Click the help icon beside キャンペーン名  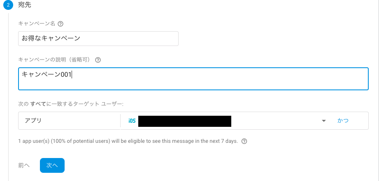click(61, 24)
